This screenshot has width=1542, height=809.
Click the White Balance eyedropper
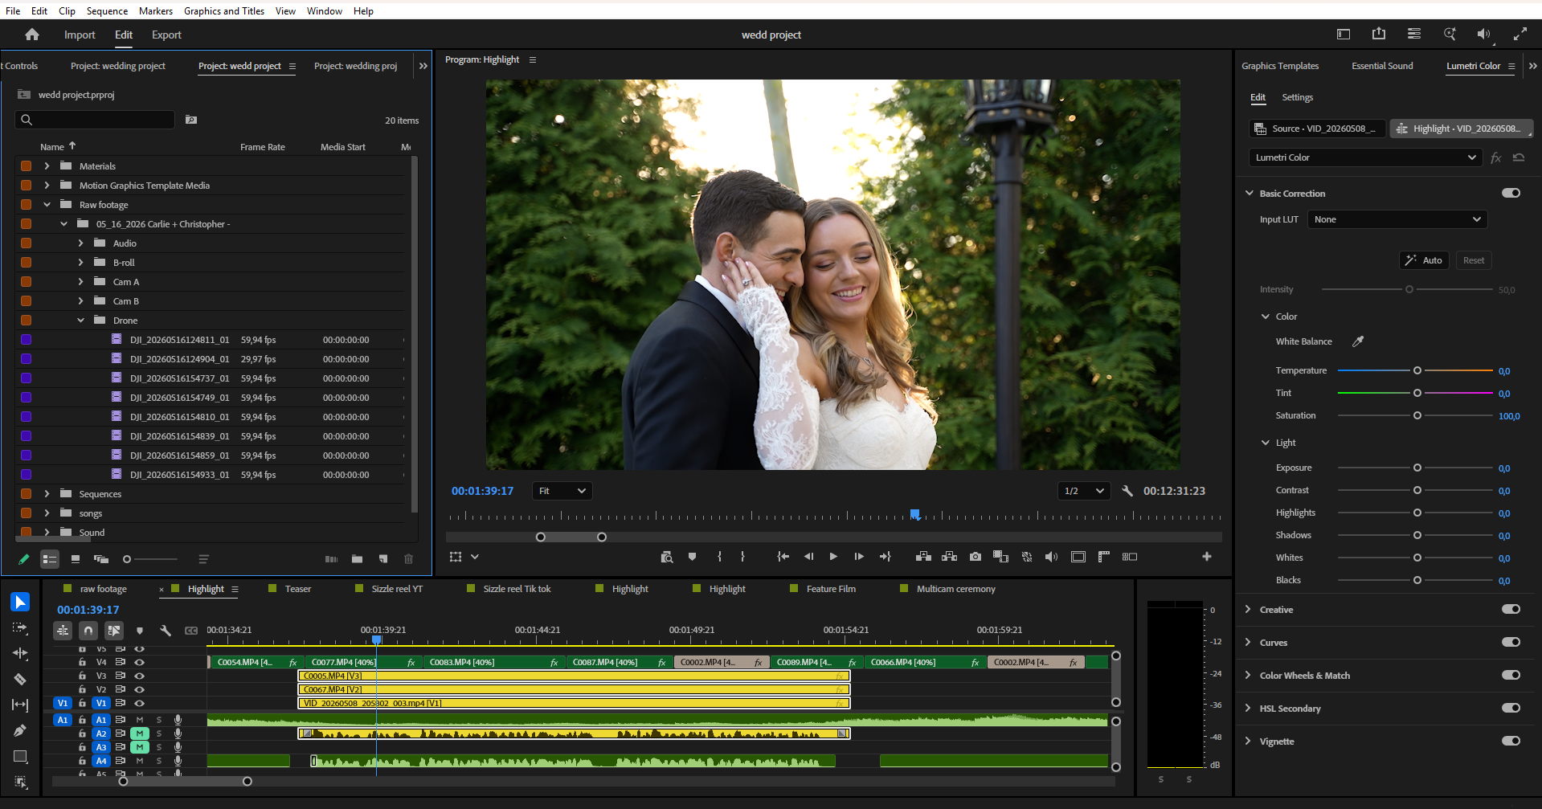point(1358,341)
